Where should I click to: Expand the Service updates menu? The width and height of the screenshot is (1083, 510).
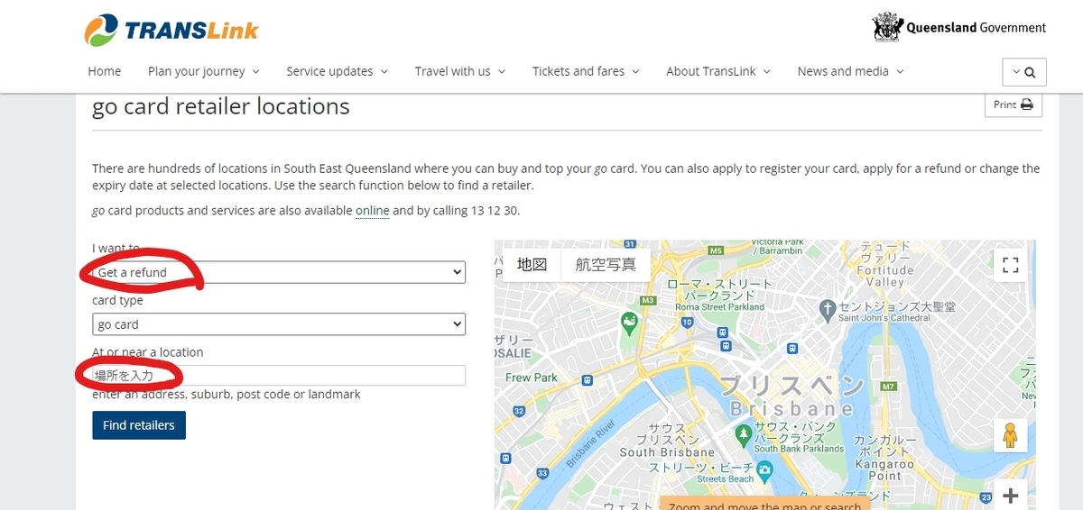point(338,71)
